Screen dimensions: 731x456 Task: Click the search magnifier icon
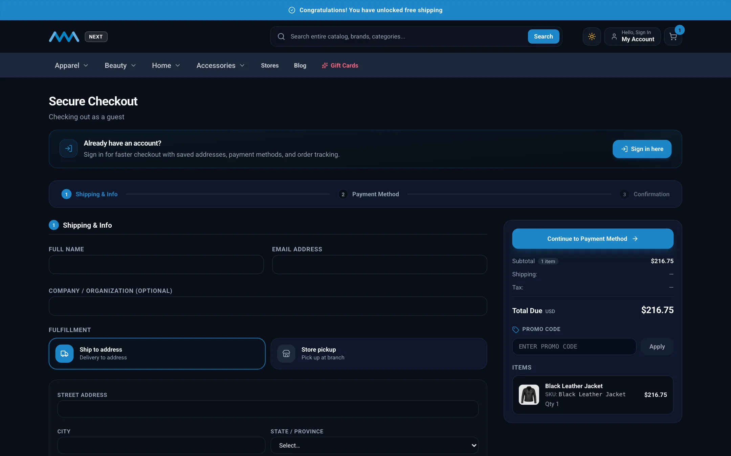[x=281, y=36]
